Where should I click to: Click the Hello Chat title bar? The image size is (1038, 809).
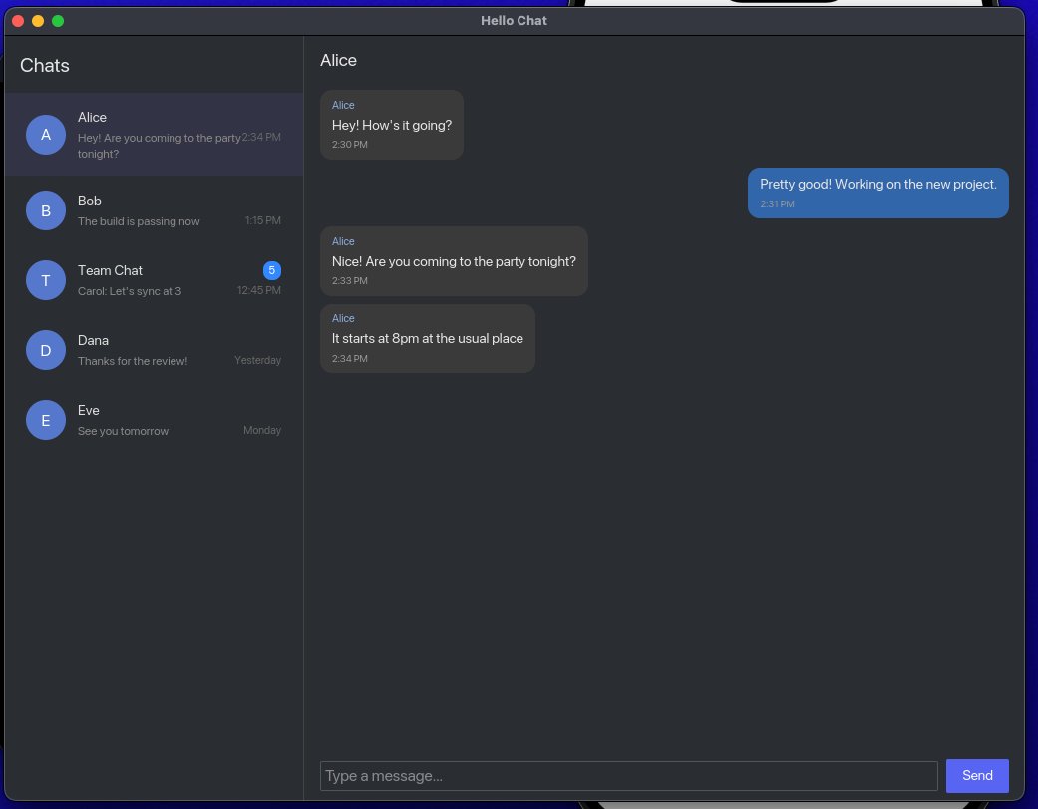click(514, 20)
